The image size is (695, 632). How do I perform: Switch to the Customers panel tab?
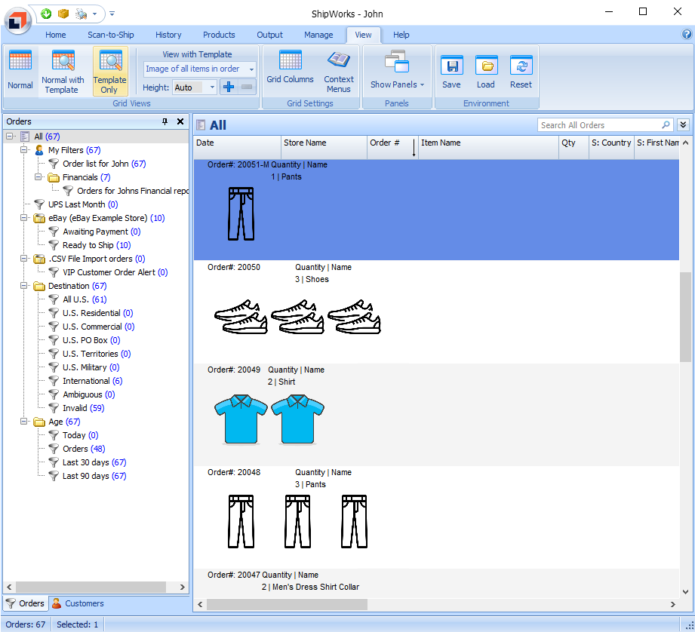(x=78, y=603)
